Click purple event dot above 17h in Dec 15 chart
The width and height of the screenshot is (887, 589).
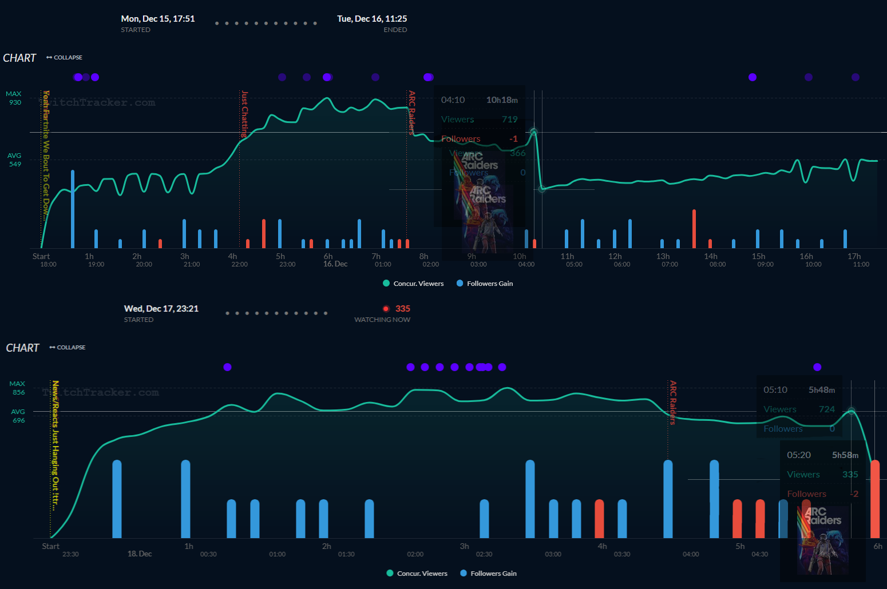(x=856, y=77)
